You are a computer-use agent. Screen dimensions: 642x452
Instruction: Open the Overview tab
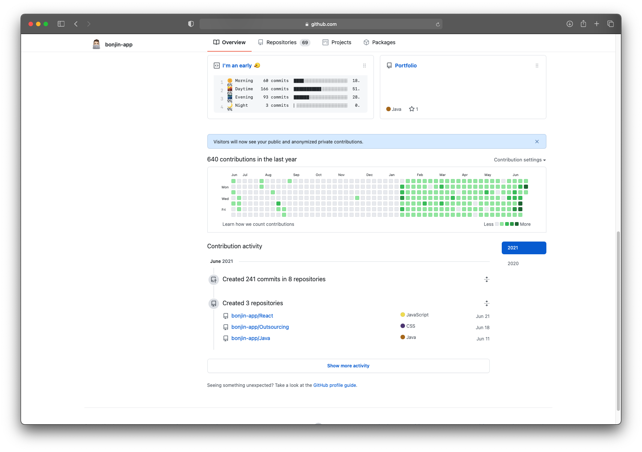click(229, 42)
